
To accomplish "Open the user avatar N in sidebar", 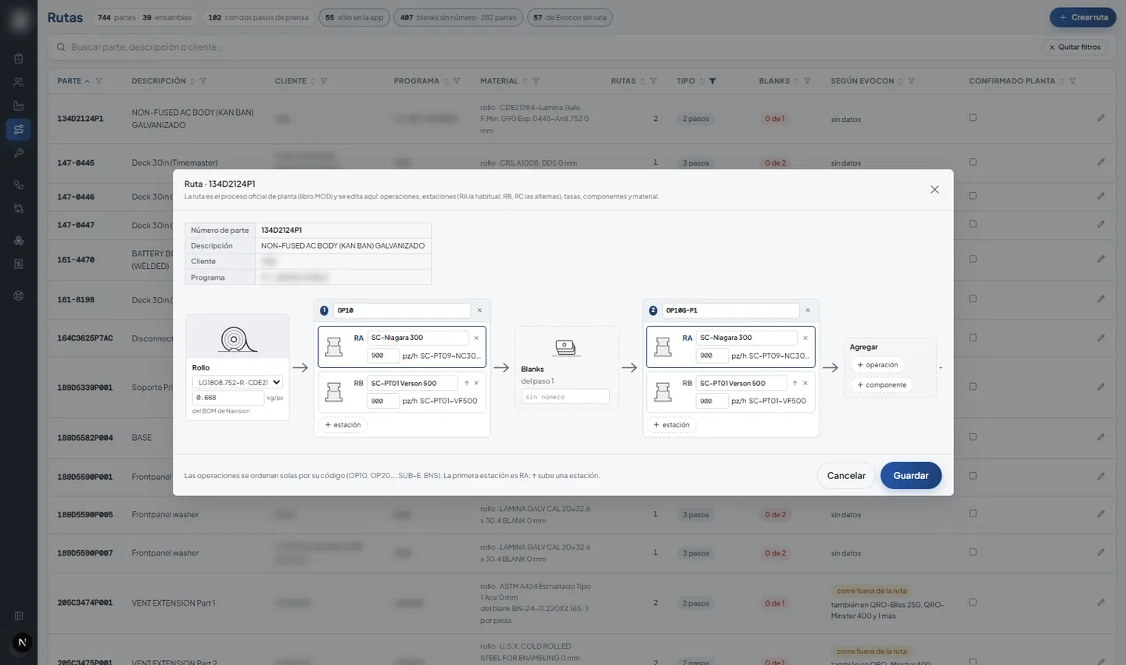I will (x=22, y=642).
